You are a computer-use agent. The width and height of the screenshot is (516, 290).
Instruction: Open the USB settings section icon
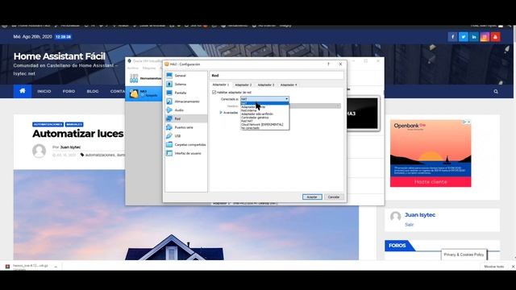tap(169, 136)
